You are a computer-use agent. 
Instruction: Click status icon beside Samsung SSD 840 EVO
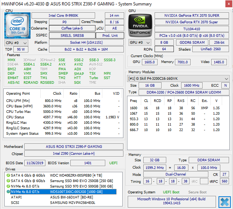[8, 181]
